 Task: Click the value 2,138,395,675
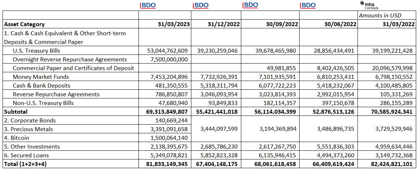tap(169, 147)
